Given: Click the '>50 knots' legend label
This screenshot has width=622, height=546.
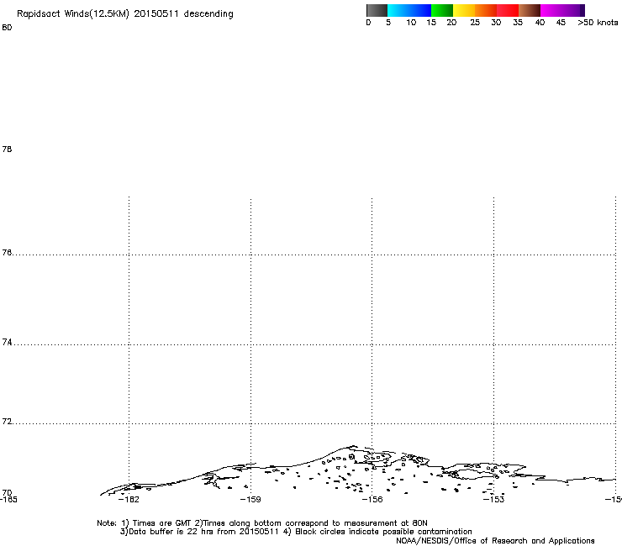Looking at the screenshot, I should (x=598, y=23).
